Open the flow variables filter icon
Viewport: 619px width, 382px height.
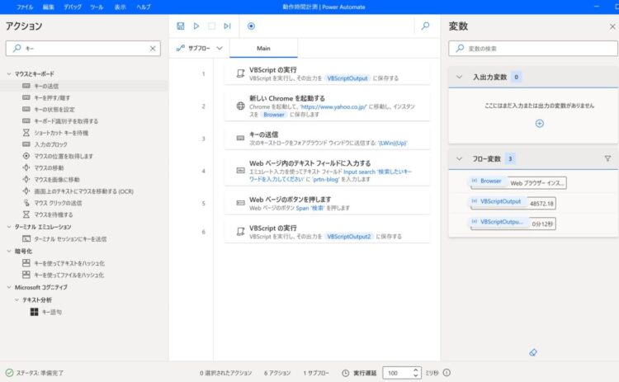click(607, 158)
